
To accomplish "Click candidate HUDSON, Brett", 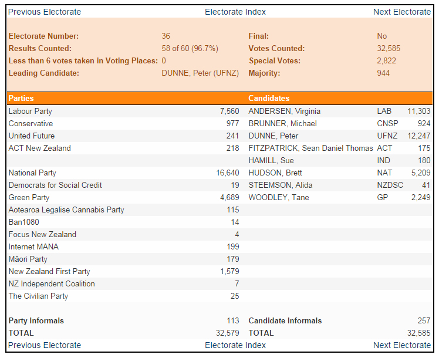I will [x=276, y=173].
